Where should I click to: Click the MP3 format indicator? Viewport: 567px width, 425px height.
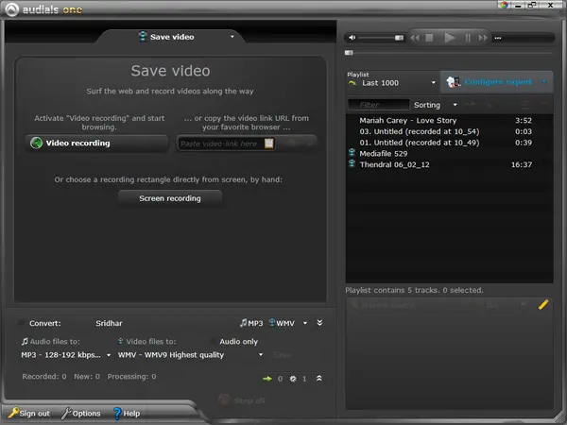[x=251, y=323]
